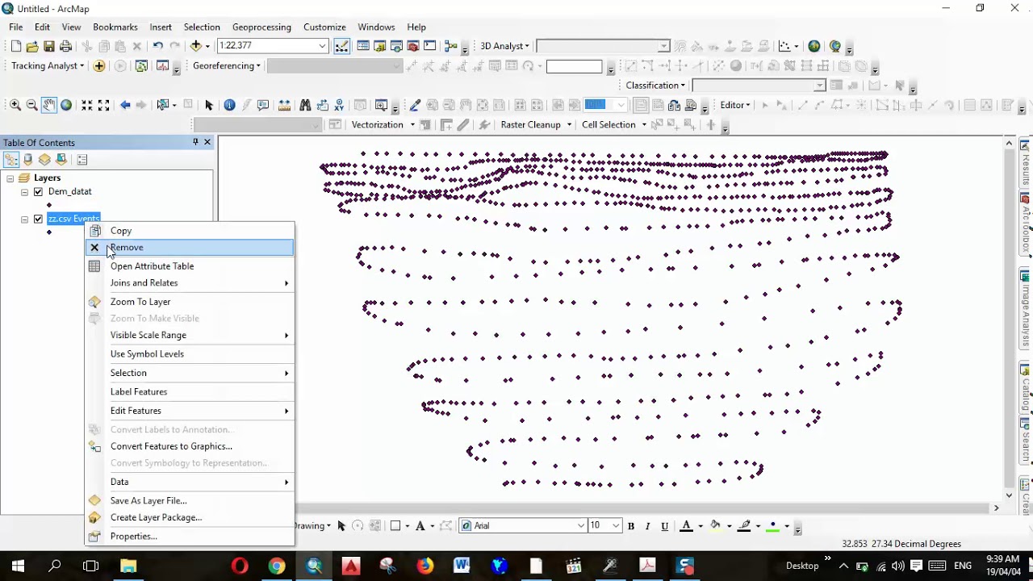Click the Tracking Analyst add temporal data icon
Viewport: 1033px width, 581px height.
coord(99,66)
